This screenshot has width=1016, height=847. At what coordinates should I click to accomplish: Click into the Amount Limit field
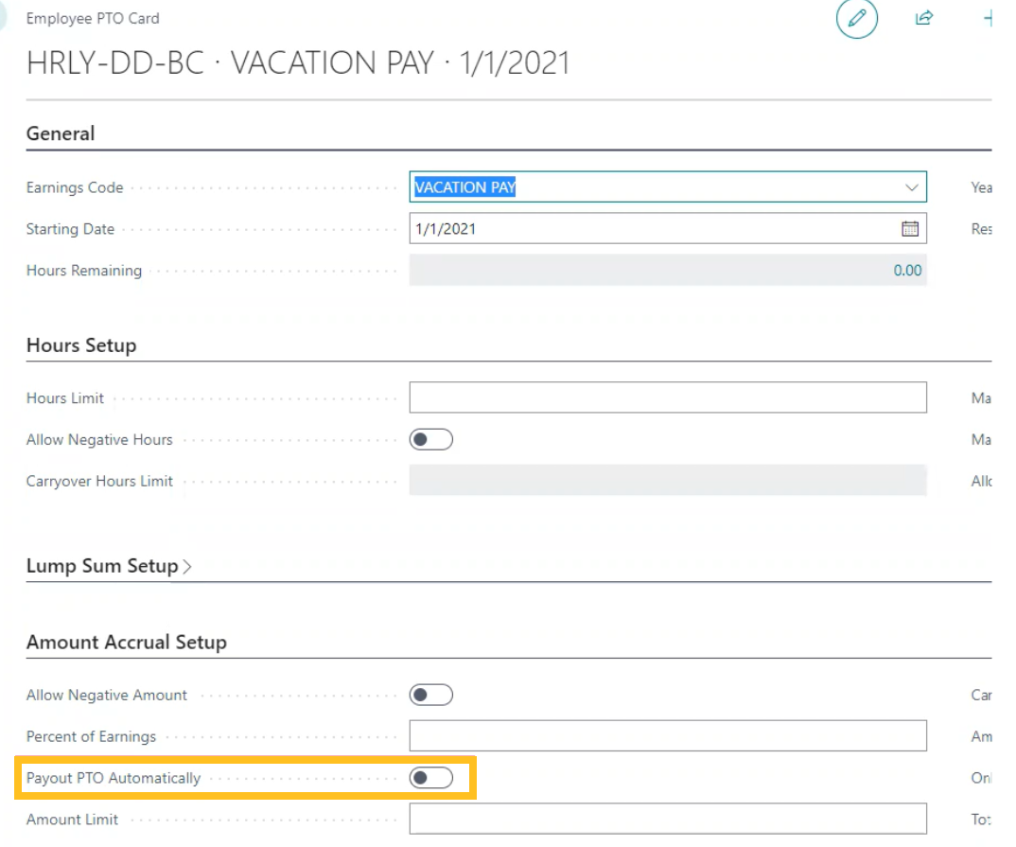pyautogui.click(x=667, y=819)
